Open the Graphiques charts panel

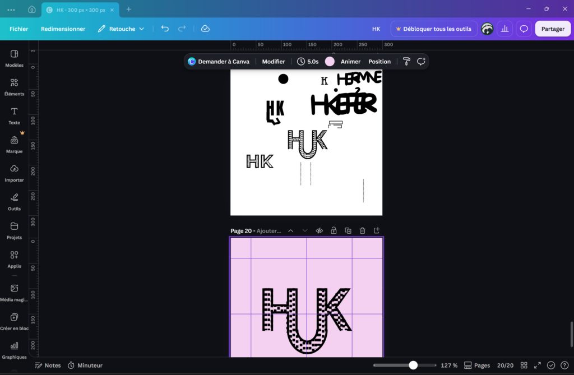click(x=14, y=350)
